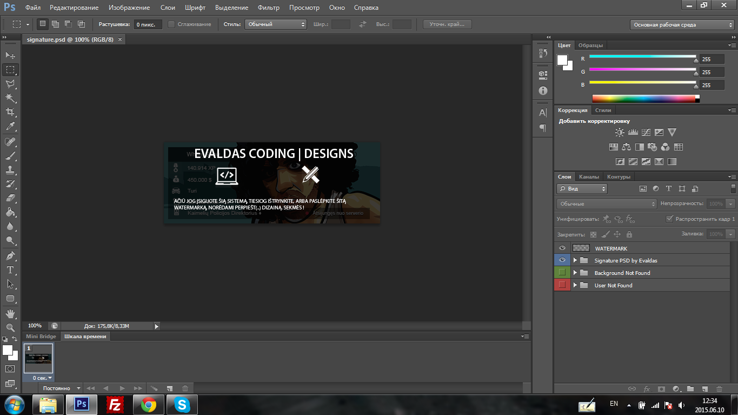Select the Horizontal Type tool
Image resolution: width=738 pixels, height=415 pixels.
10,270
